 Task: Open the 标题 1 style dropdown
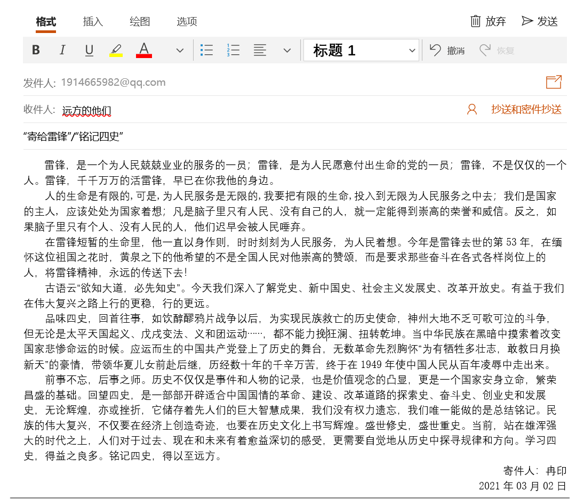coord(361,51)
